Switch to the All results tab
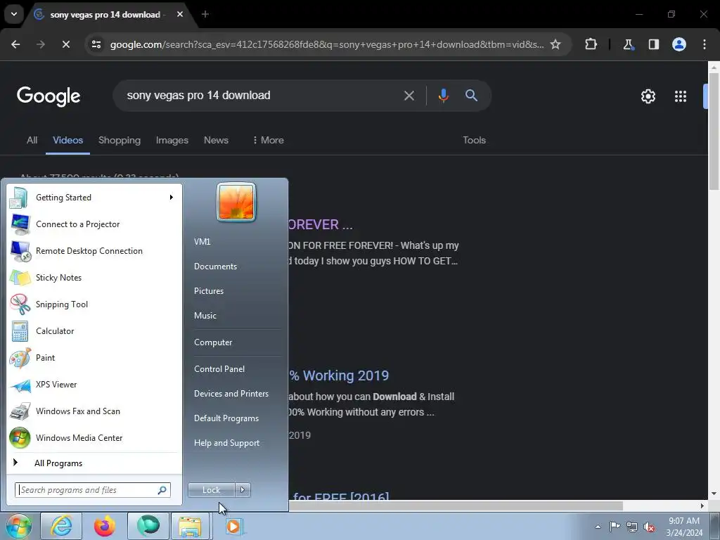 (x=32, y=140)
